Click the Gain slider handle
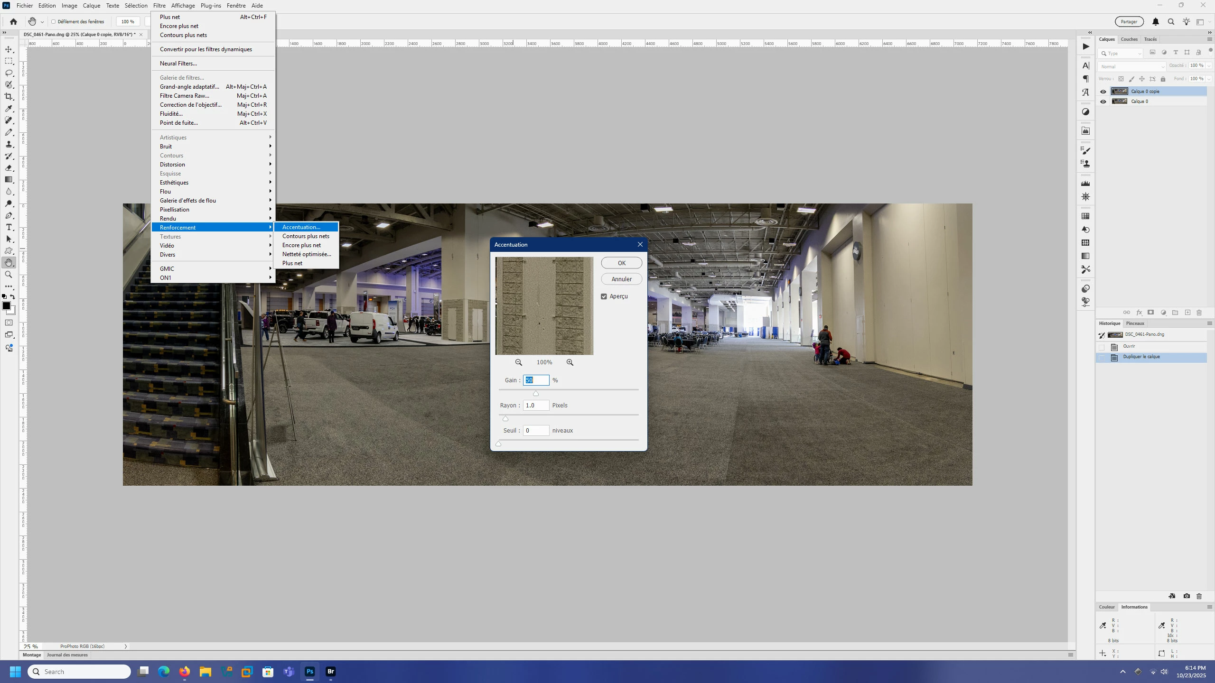This screenshot has height=683, width=1215. click(x=536, y=393)
